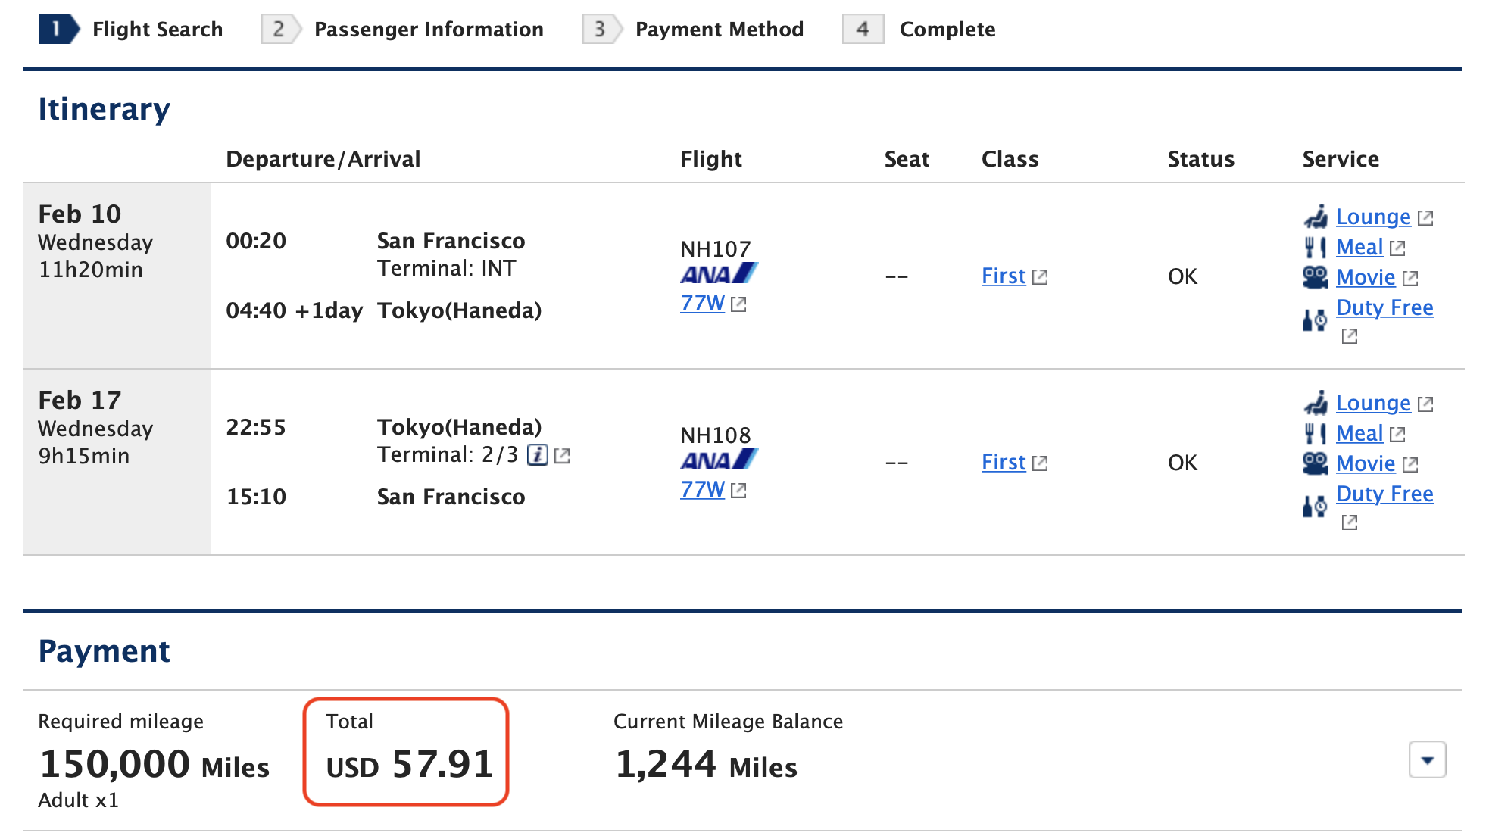Screen dimensions: 1489x839
Task: Click the Meal fork-and-knife icon for NH107
Action: coord(1315,247)
